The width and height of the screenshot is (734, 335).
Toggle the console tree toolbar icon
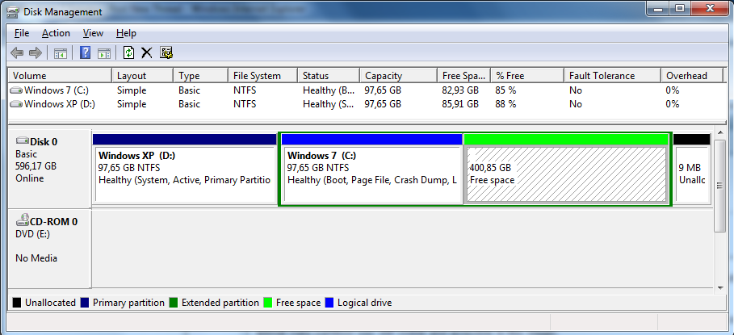pyautogui.click(x=60, y=52)
